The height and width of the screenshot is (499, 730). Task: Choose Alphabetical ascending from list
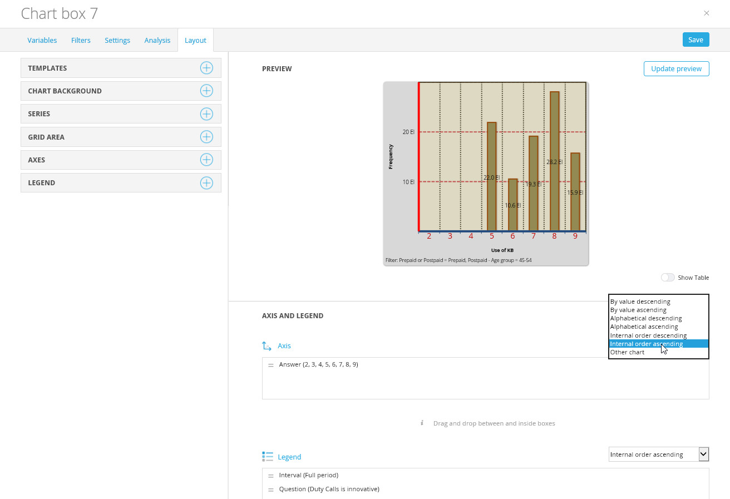coord(644,327)
